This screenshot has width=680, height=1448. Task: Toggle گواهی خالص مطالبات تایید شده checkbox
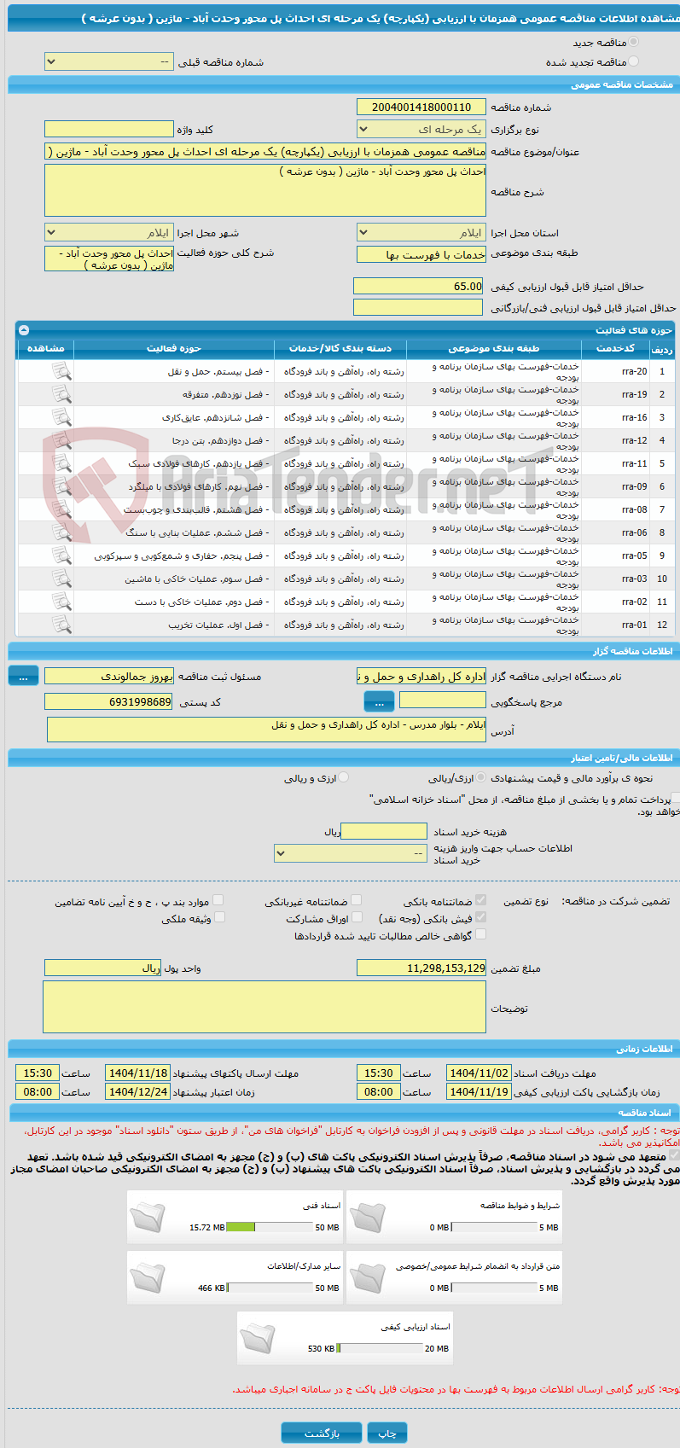click(481, 934)
